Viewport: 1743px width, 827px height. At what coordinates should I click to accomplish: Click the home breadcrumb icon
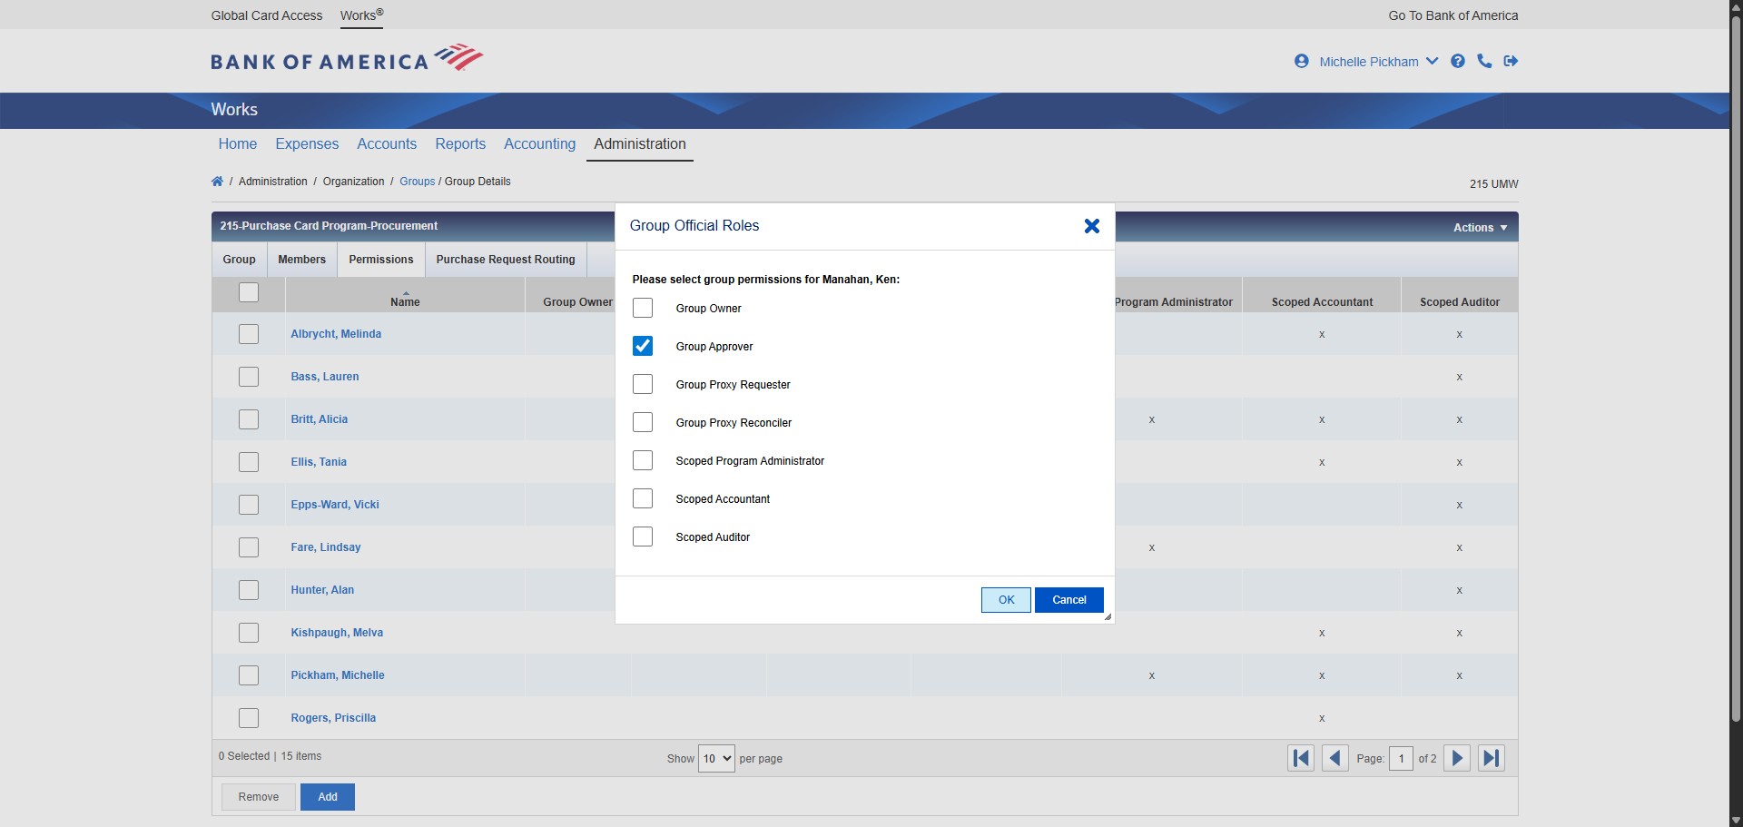pos(217,182)
